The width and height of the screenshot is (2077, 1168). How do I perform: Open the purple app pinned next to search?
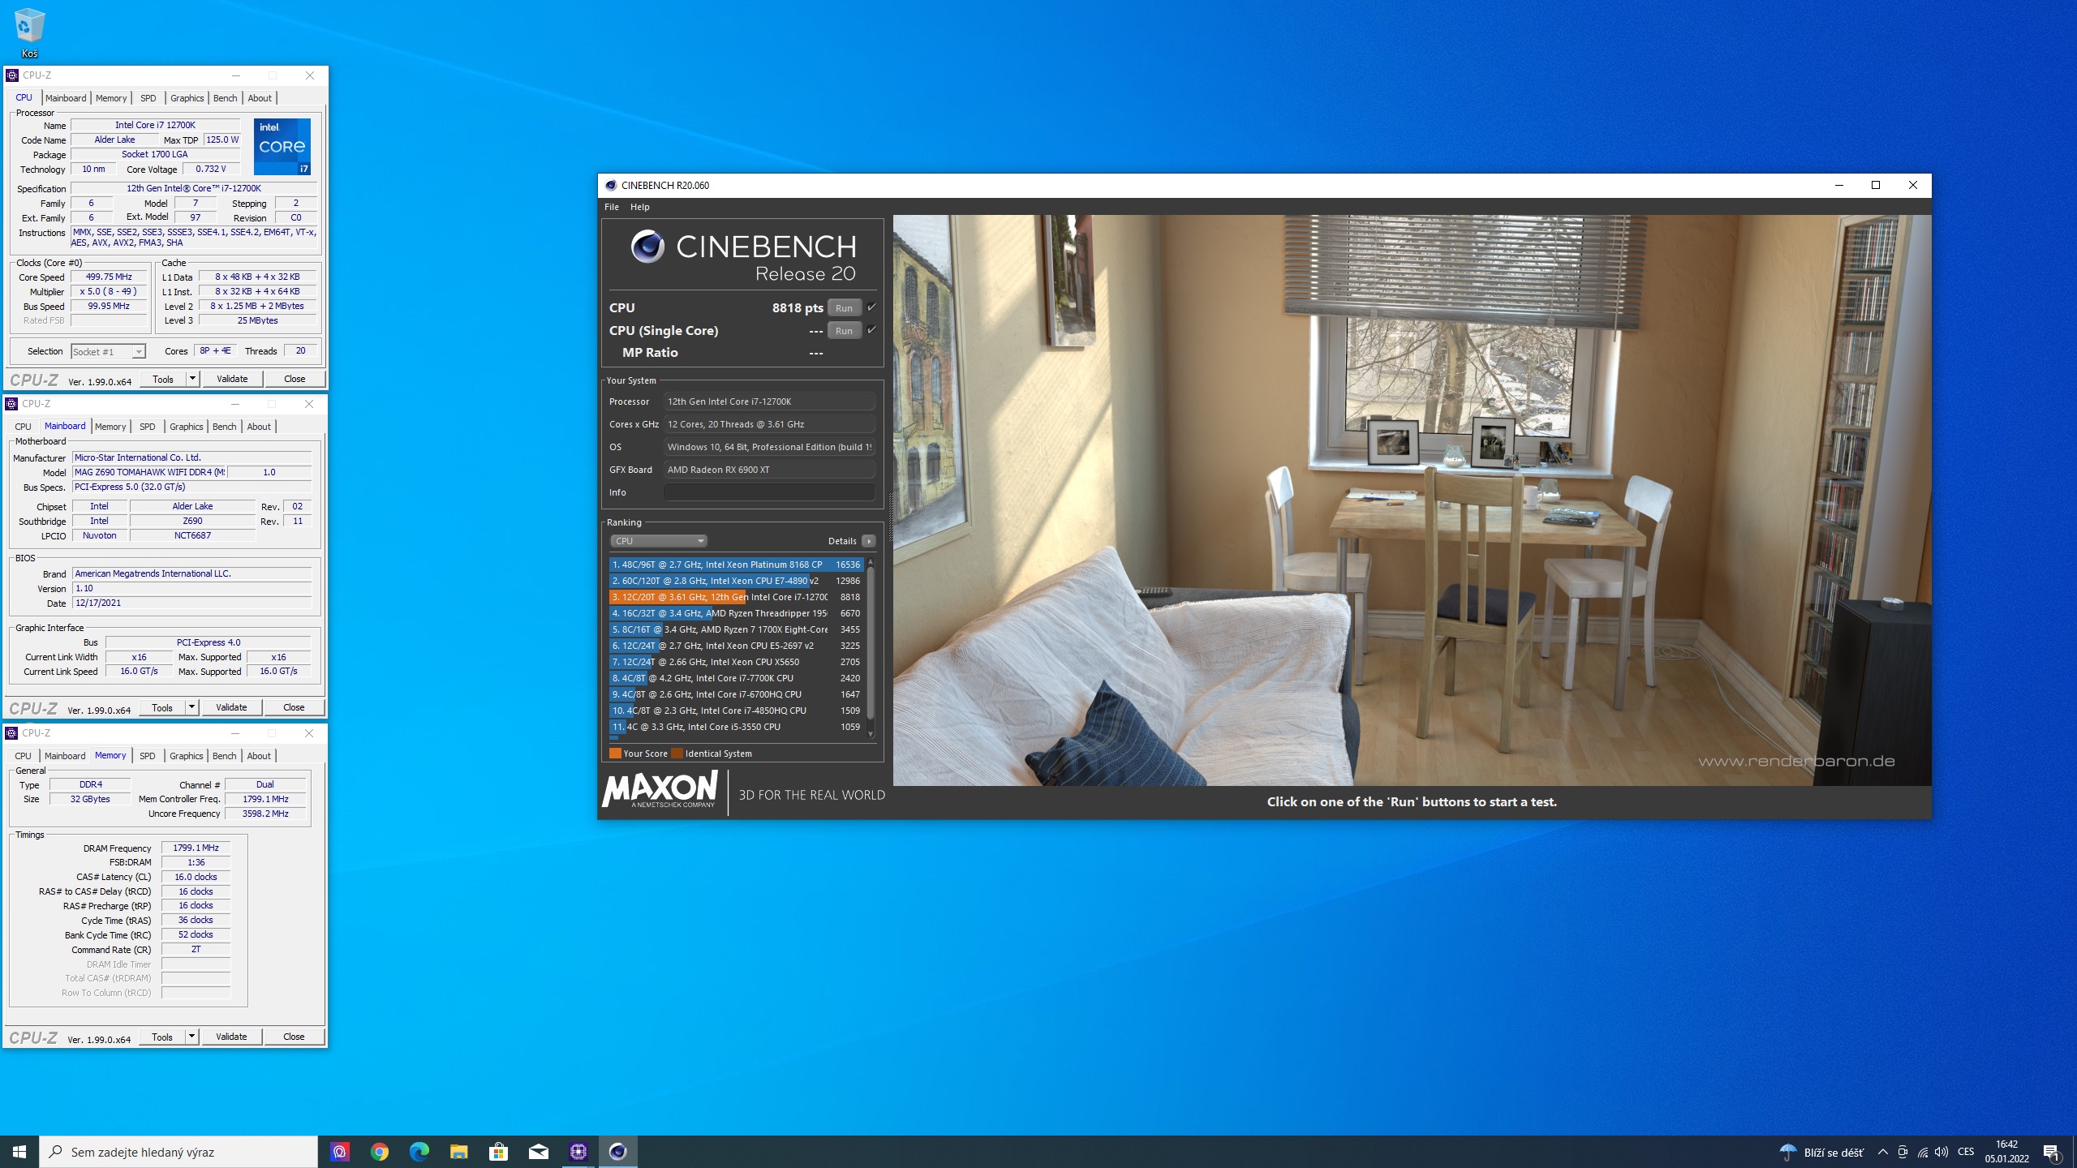[x=340, y=1151]
